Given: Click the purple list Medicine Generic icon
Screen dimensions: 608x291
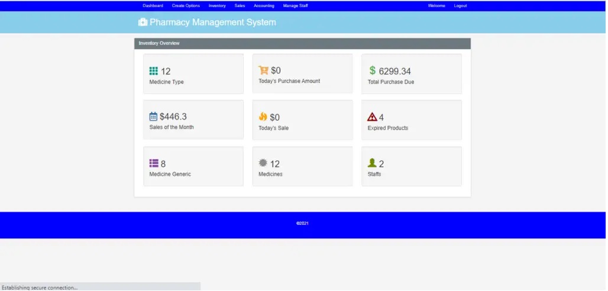Looking at the screenshot, I should (154, 163).
